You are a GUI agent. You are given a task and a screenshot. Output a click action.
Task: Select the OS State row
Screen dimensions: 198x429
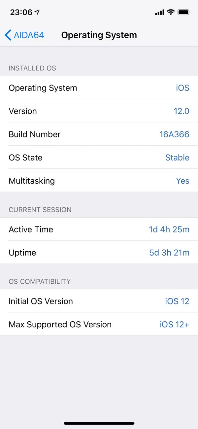click(99, 158)
